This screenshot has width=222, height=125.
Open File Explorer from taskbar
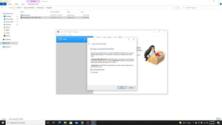coord(65,123)
